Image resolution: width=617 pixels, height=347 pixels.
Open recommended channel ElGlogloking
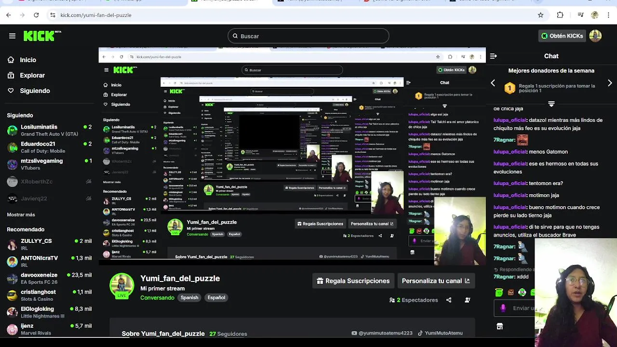49,312
